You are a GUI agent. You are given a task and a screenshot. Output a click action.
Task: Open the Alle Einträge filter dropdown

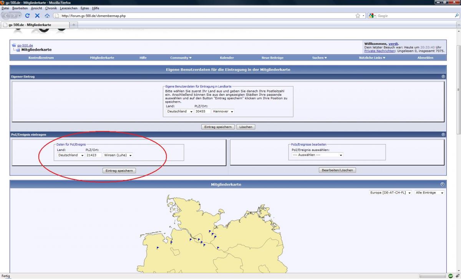[x=429, y=193]
